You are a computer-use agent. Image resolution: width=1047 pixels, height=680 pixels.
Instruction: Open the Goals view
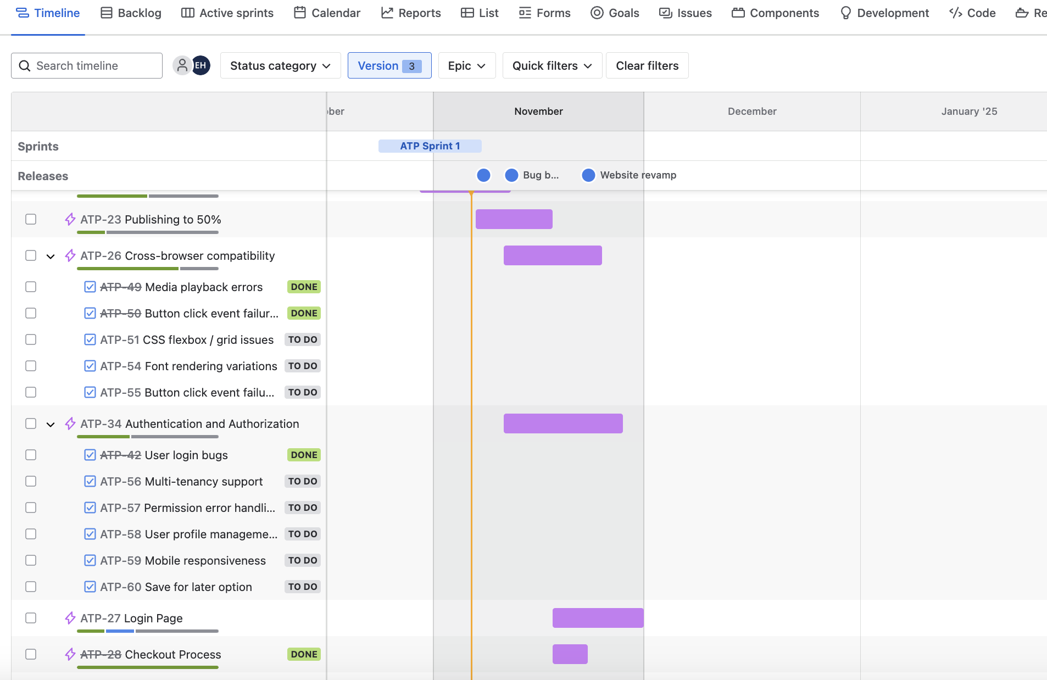pyautogui.click(x=615, y=13)
